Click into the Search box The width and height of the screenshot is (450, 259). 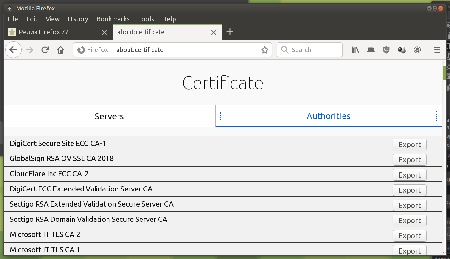314,50
